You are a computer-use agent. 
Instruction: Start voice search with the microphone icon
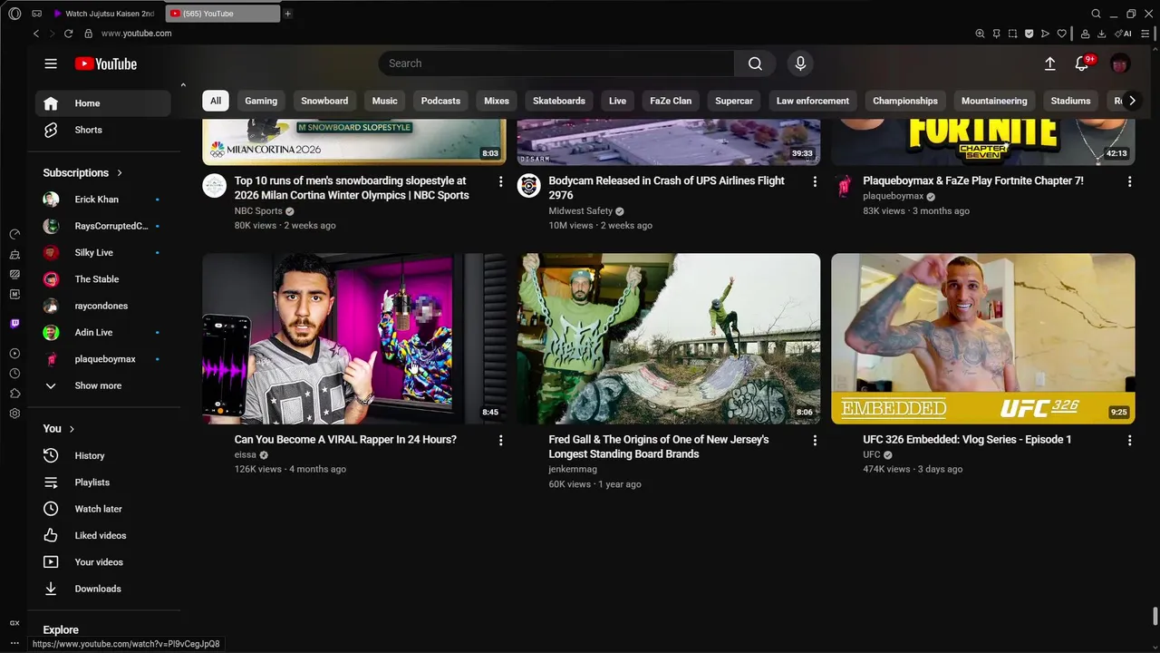tap(800, 63)
